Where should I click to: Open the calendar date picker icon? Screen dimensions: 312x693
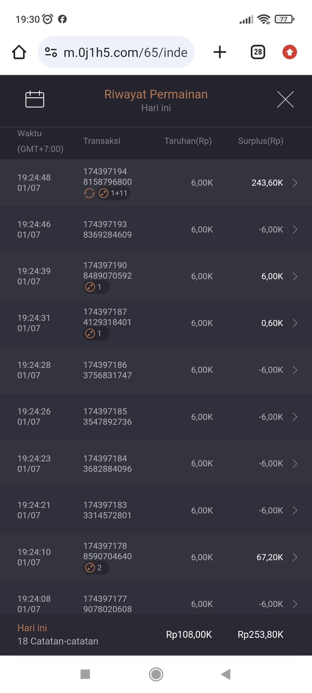(35, 99)
